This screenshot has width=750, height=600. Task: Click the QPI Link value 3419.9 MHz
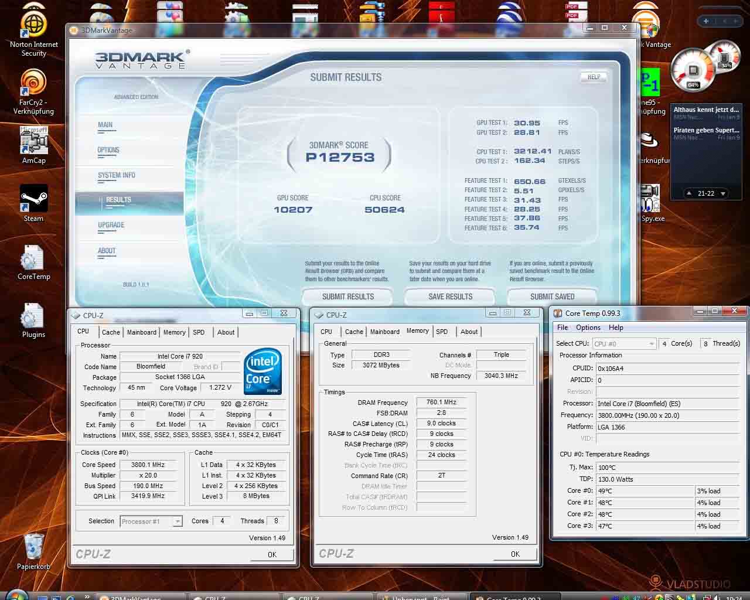pos(148,496)
